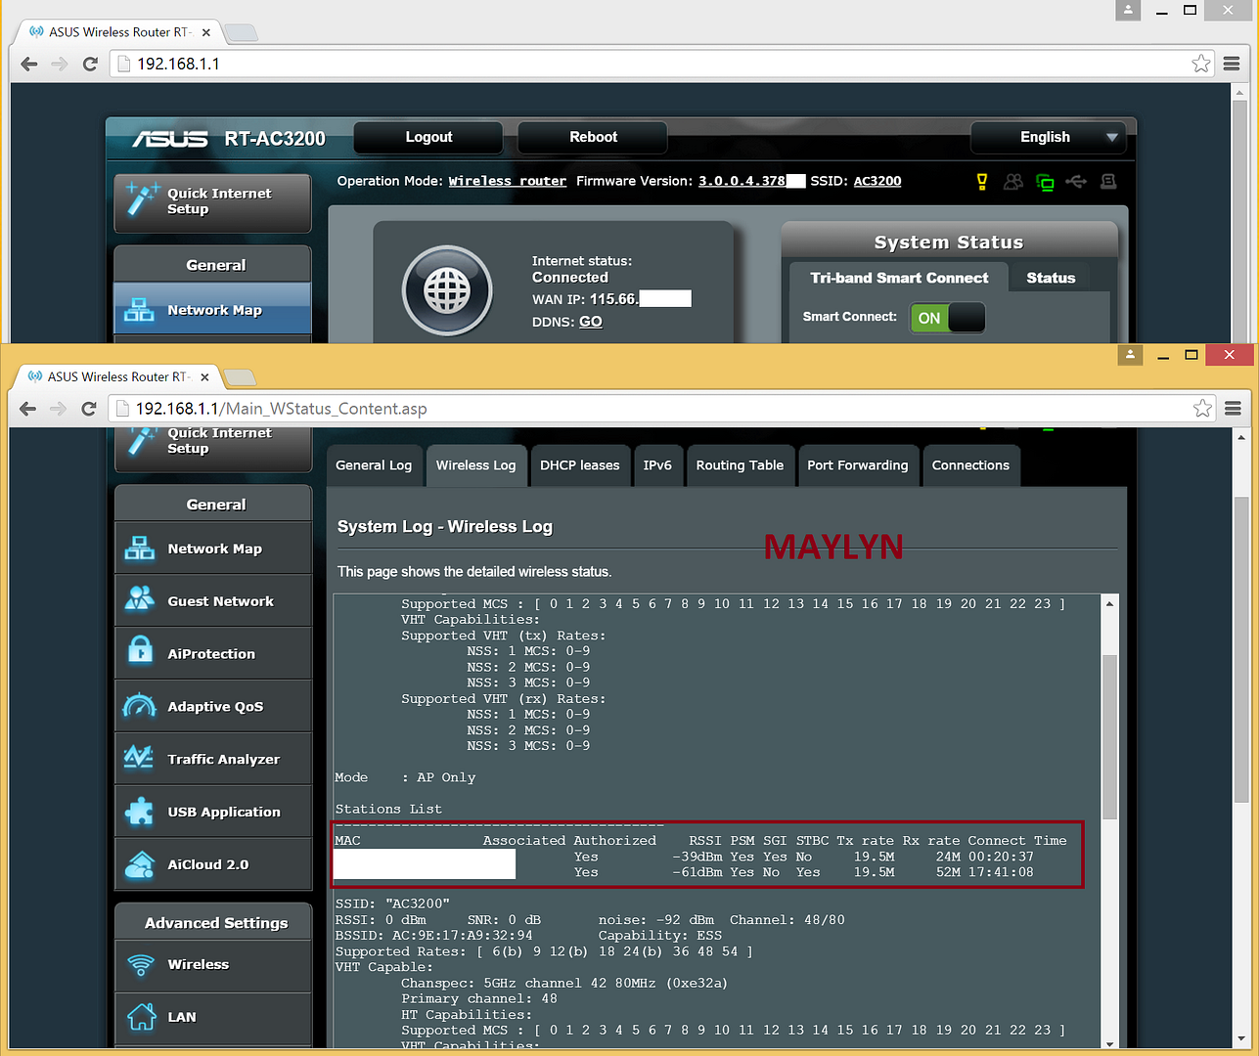Viewport: 1259px width, 1056px height.
Task: Click Forward arrow in front browser window
Action: 58,409
